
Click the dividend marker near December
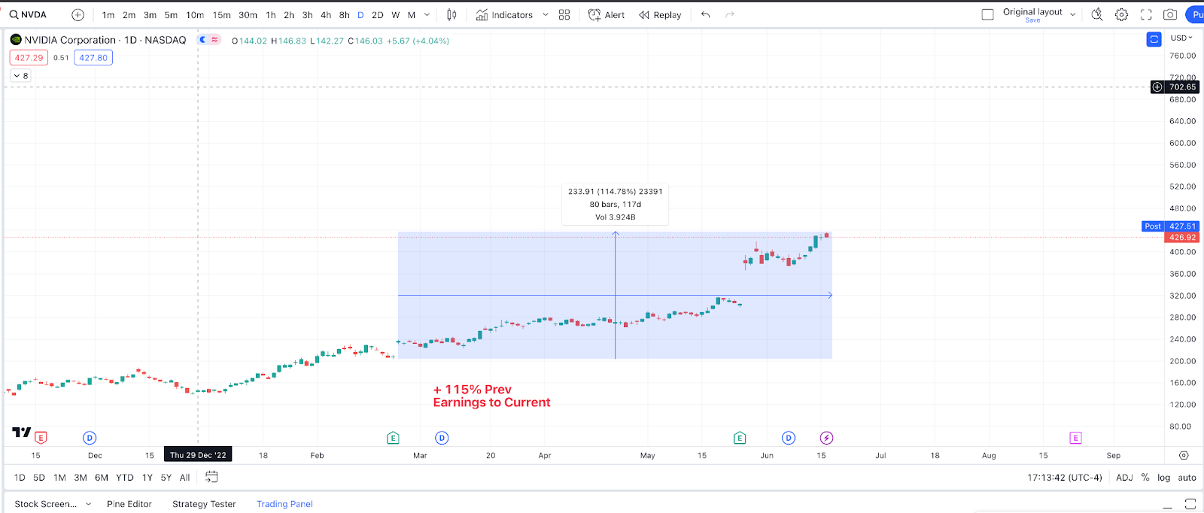point(90,438)
